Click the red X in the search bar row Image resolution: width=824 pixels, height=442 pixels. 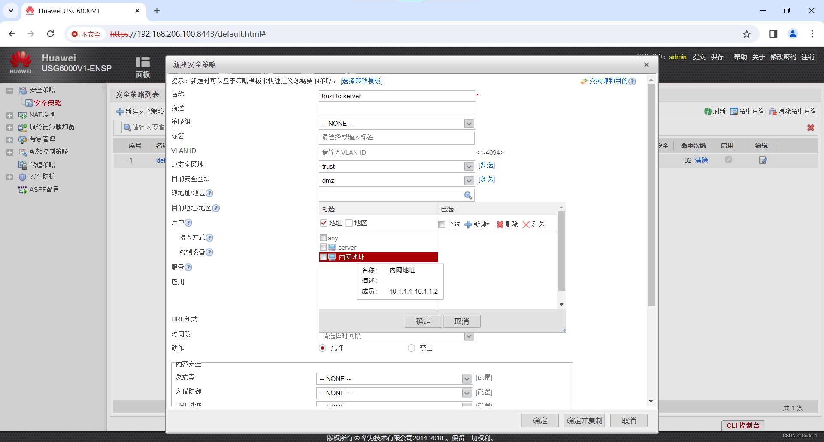(811, 127)
